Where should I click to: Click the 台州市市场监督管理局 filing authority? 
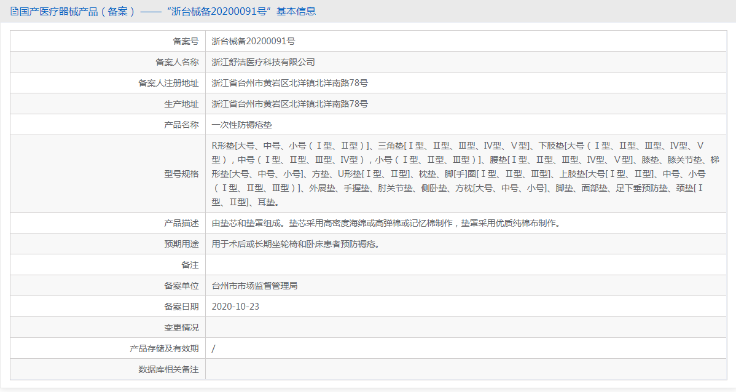point(254,286)
